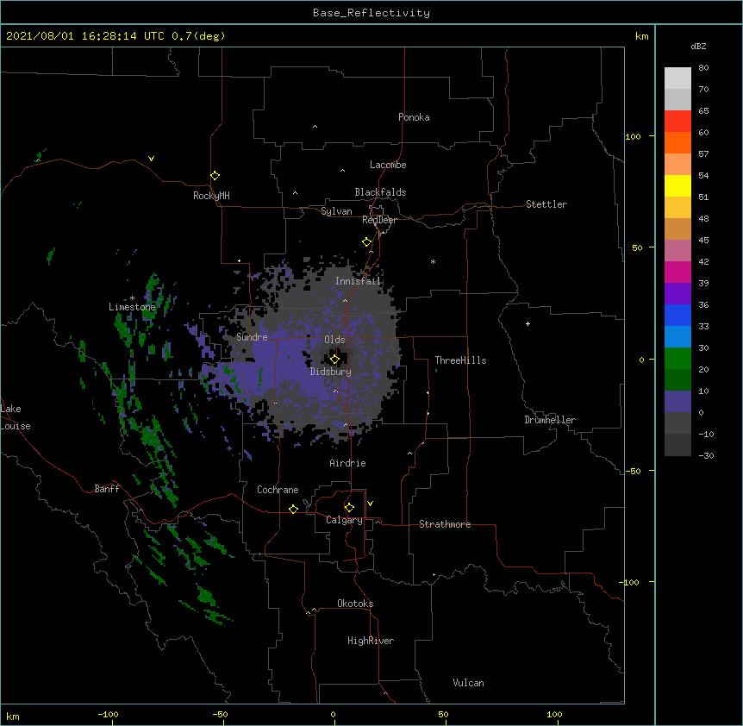Select the yellow 51-54 dBZ legend swatch

coord(677,185)
